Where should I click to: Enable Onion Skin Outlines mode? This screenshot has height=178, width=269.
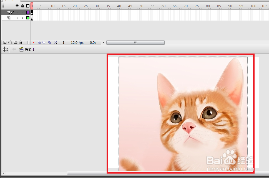[44, 42]
